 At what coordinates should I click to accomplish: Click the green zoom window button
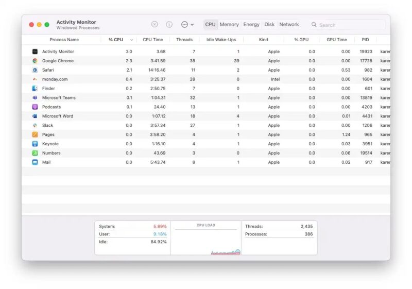point(47,24)
